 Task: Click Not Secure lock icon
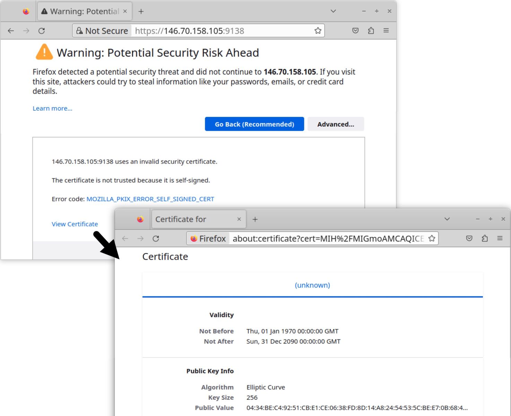coord(79,31)
